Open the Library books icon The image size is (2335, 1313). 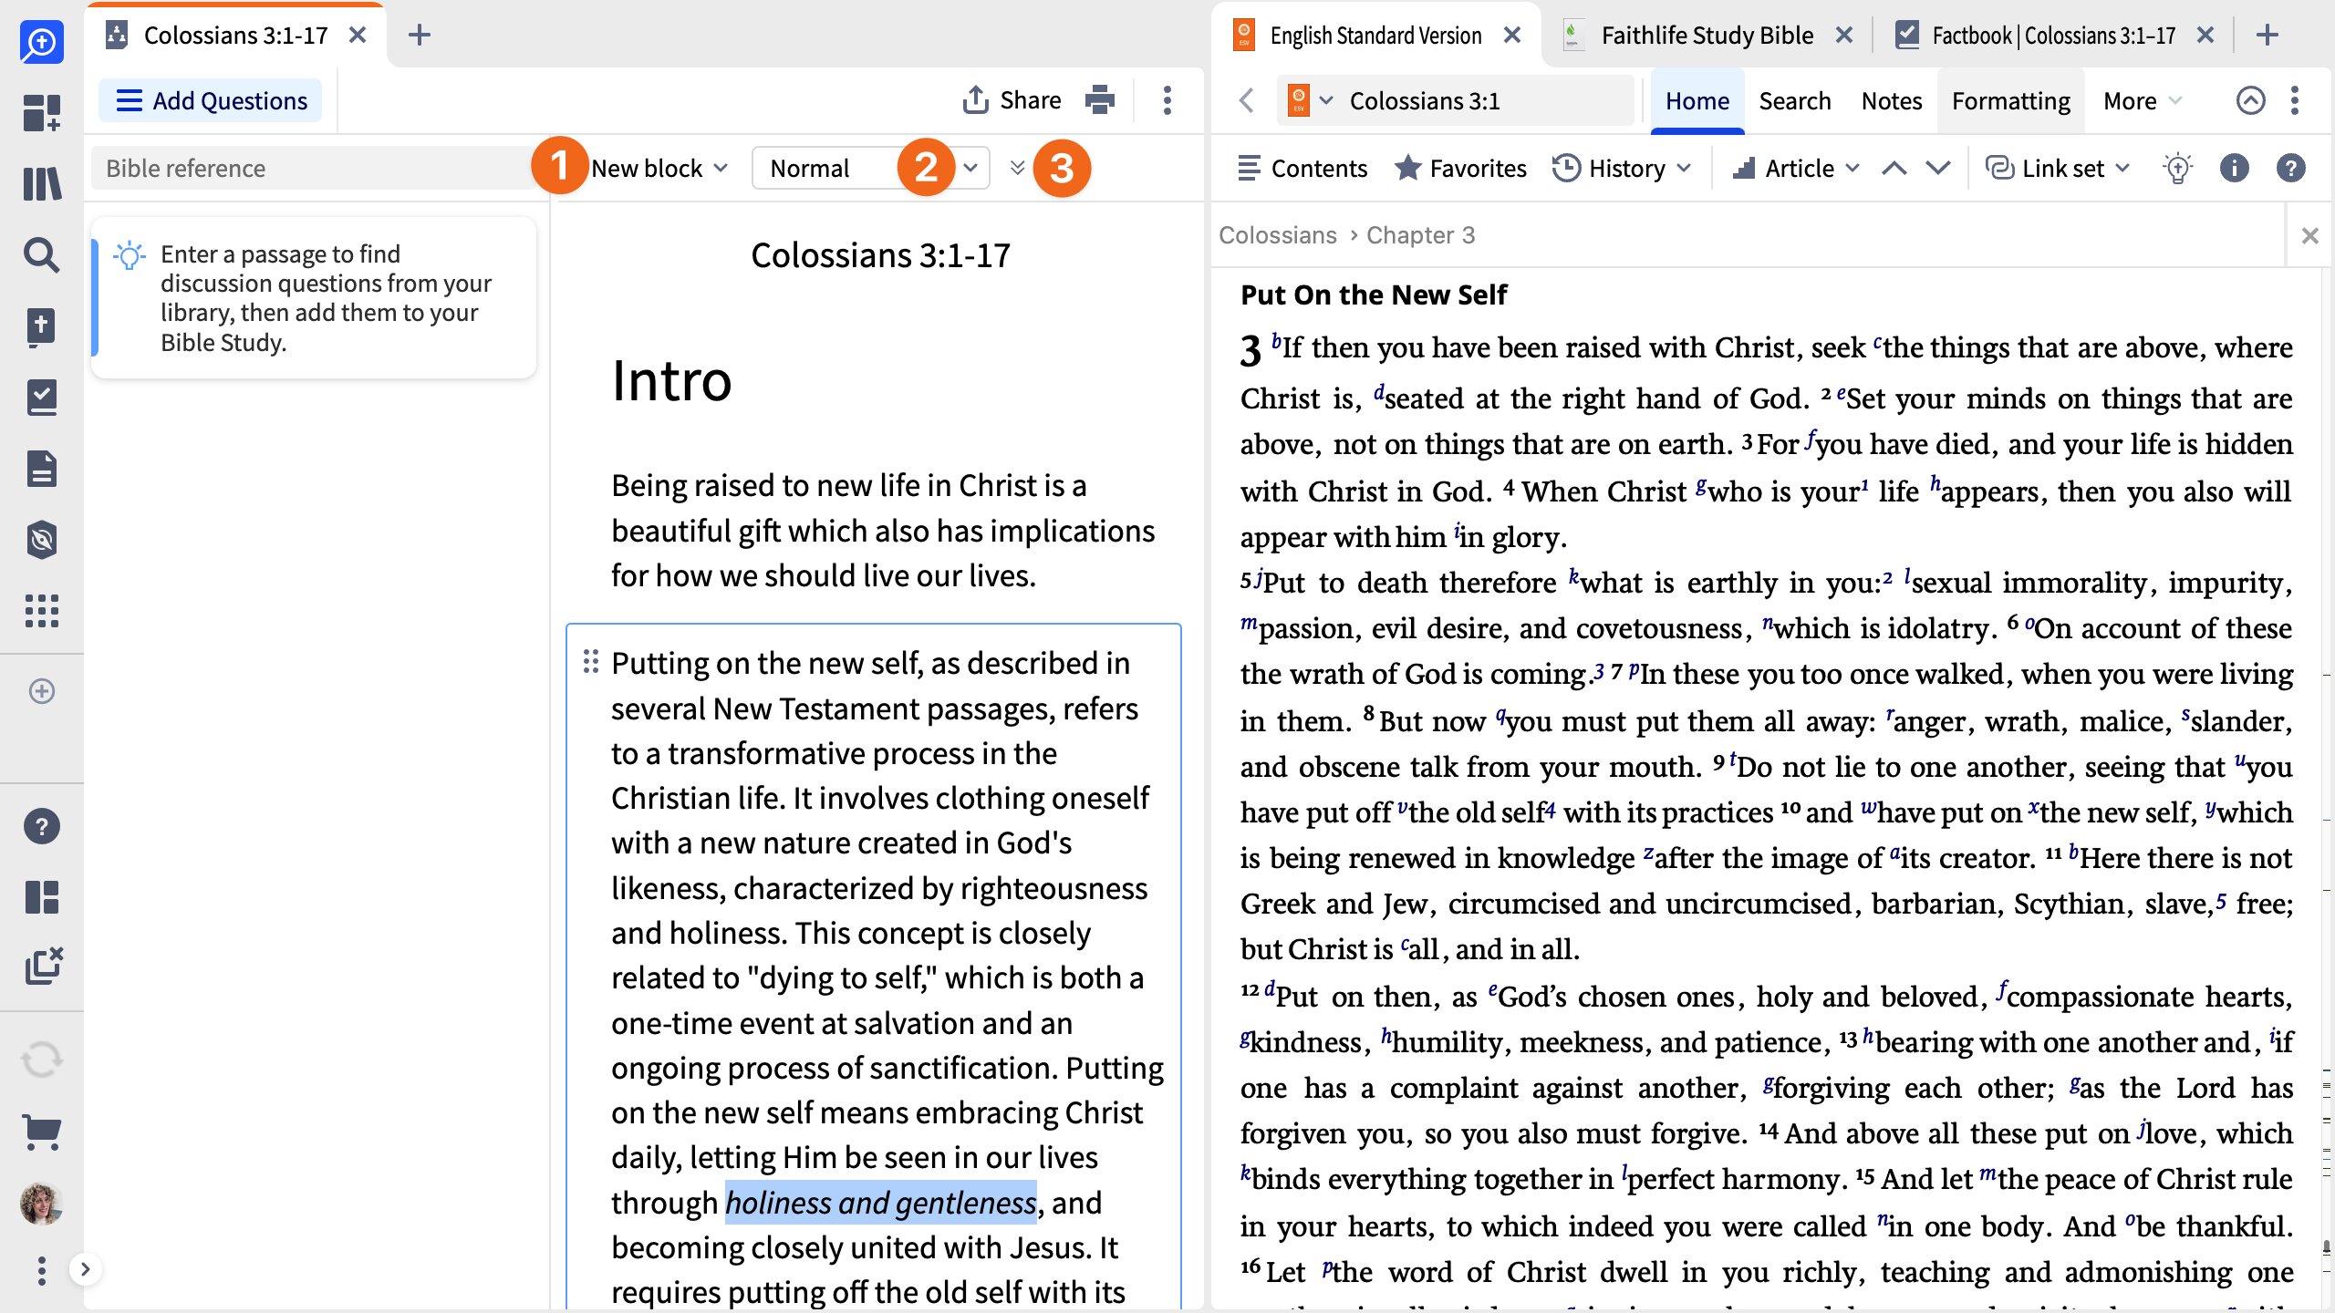coord(42,183)
